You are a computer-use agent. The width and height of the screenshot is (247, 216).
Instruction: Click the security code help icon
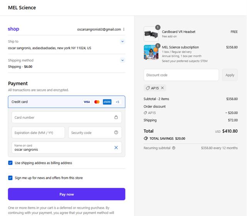116,133
